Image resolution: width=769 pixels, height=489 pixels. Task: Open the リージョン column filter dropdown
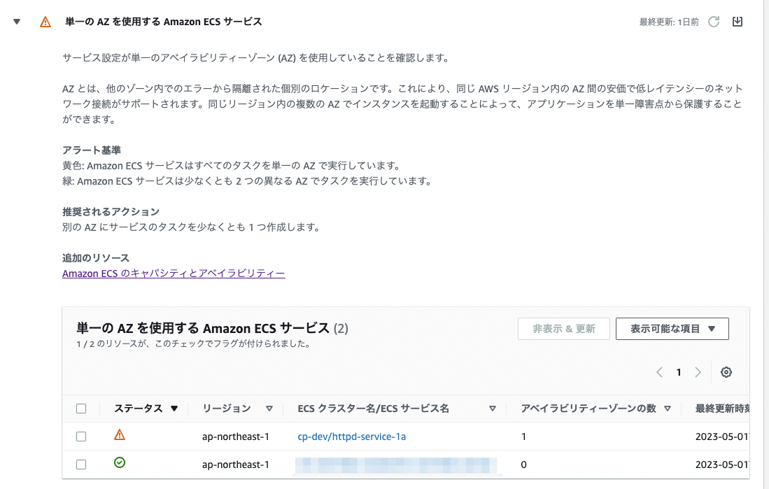point(269,408)
